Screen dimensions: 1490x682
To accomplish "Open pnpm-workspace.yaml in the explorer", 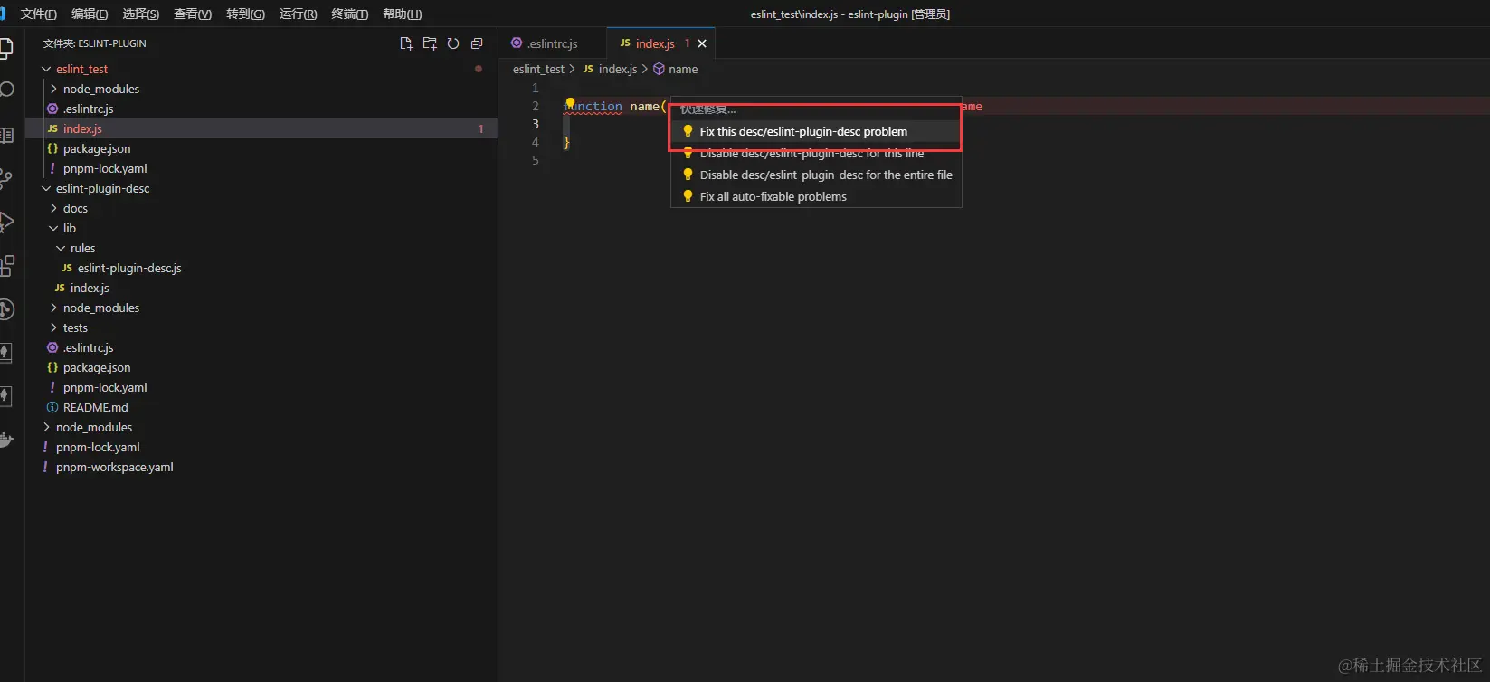I will 261,467.
